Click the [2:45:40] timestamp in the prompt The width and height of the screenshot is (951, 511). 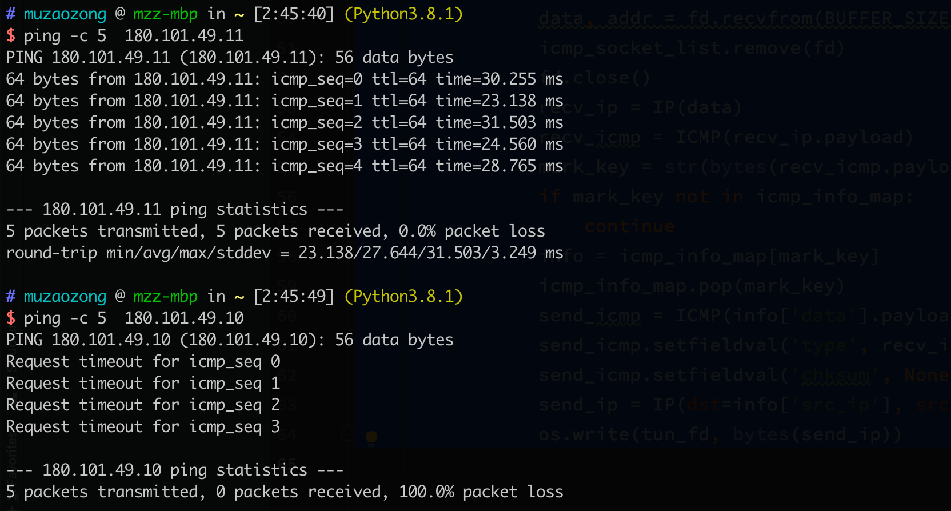(294, 14)
